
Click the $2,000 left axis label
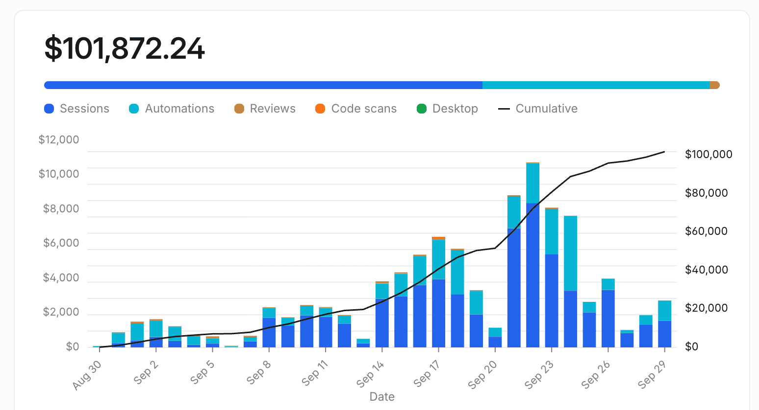[x=61, y=312]
